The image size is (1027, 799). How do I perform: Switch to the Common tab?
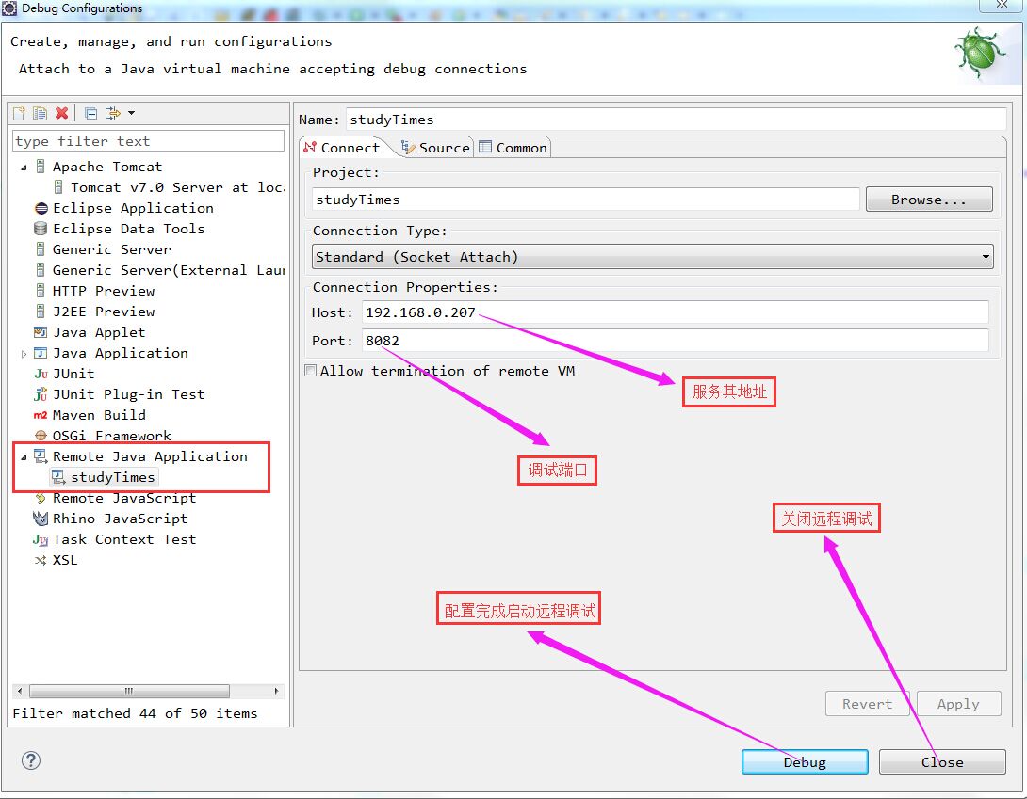(513, 148)
